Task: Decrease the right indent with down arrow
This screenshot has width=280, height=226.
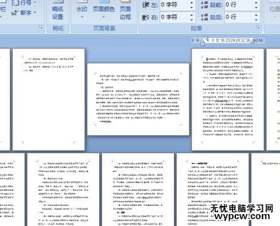Action: point(191,19)
